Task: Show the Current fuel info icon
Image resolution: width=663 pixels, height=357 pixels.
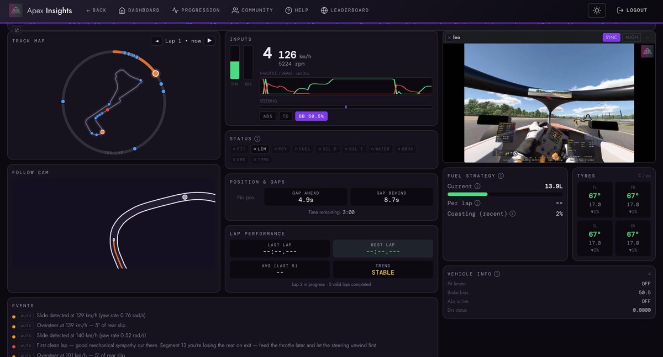Action: coord(477,187)
